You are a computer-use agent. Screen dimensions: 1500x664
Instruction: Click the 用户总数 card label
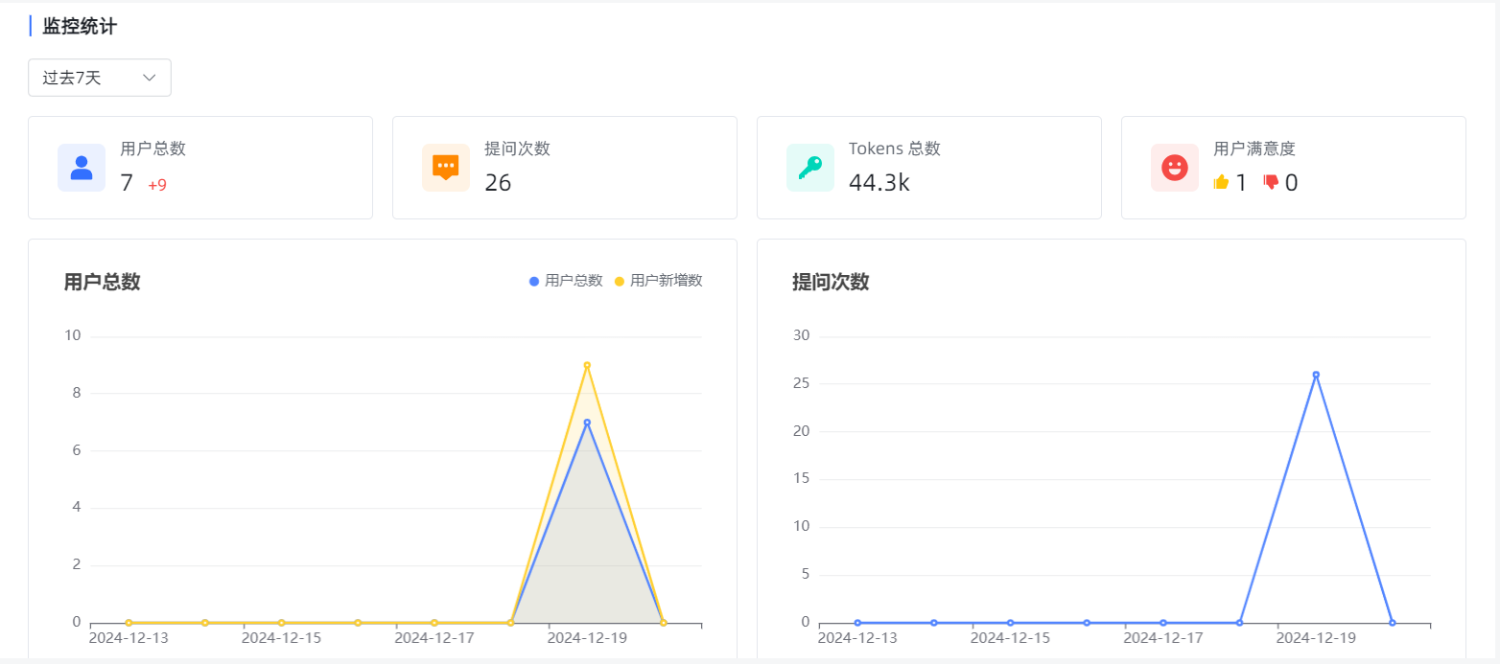click(x=152, y=149)
